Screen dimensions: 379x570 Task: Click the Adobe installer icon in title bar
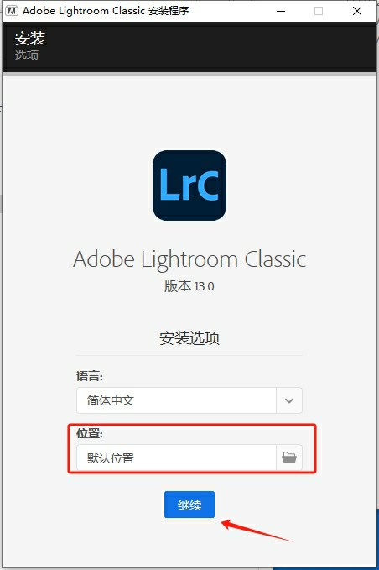12,11
